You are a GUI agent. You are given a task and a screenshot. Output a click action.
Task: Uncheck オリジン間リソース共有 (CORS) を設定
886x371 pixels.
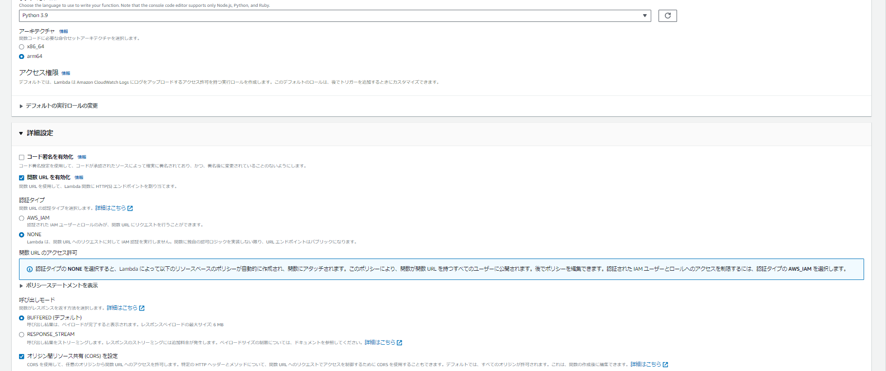click(x=21, y=356)
